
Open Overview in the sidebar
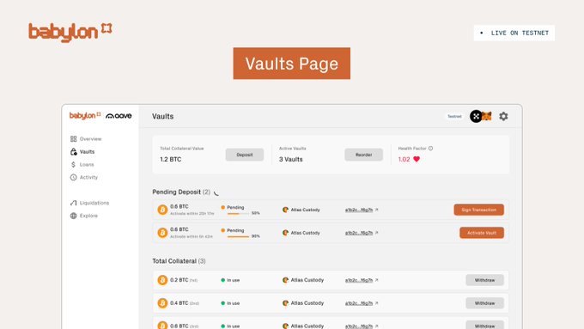pos(86,139)
